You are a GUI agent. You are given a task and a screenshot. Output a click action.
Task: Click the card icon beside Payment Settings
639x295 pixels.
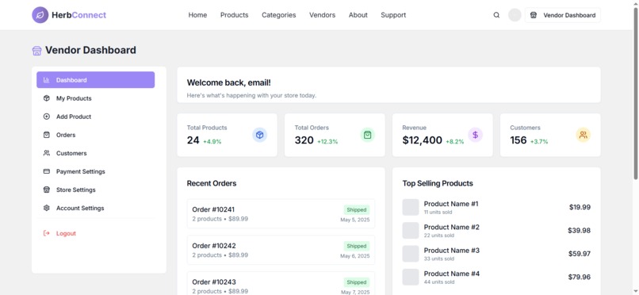pos(47,171)
